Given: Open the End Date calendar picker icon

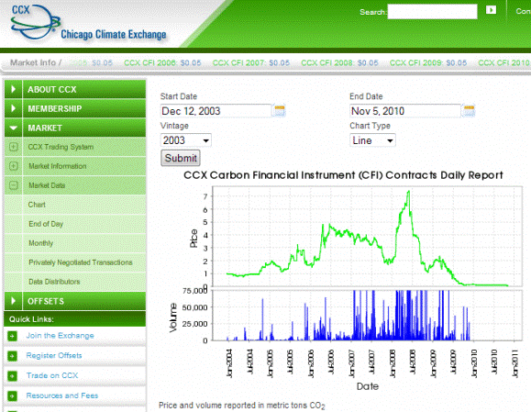Looking at the screenshot, I should click(x=469, y=111).
